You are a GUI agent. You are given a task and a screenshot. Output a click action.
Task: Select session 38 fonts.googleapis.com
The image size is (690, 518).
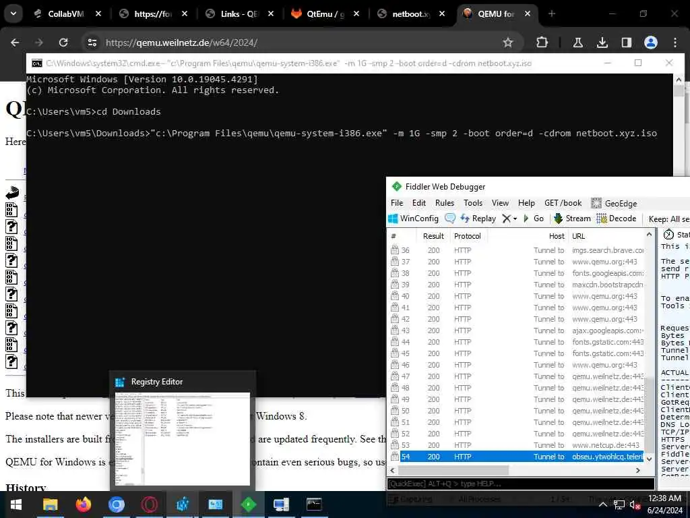517,273
